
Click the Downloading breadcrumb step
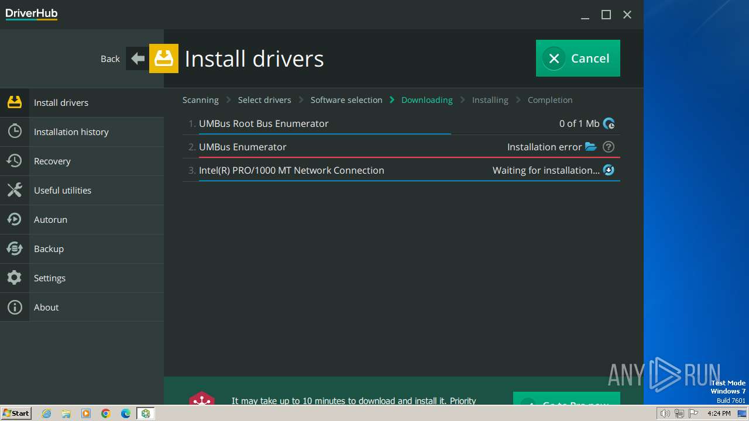(427, 100)
